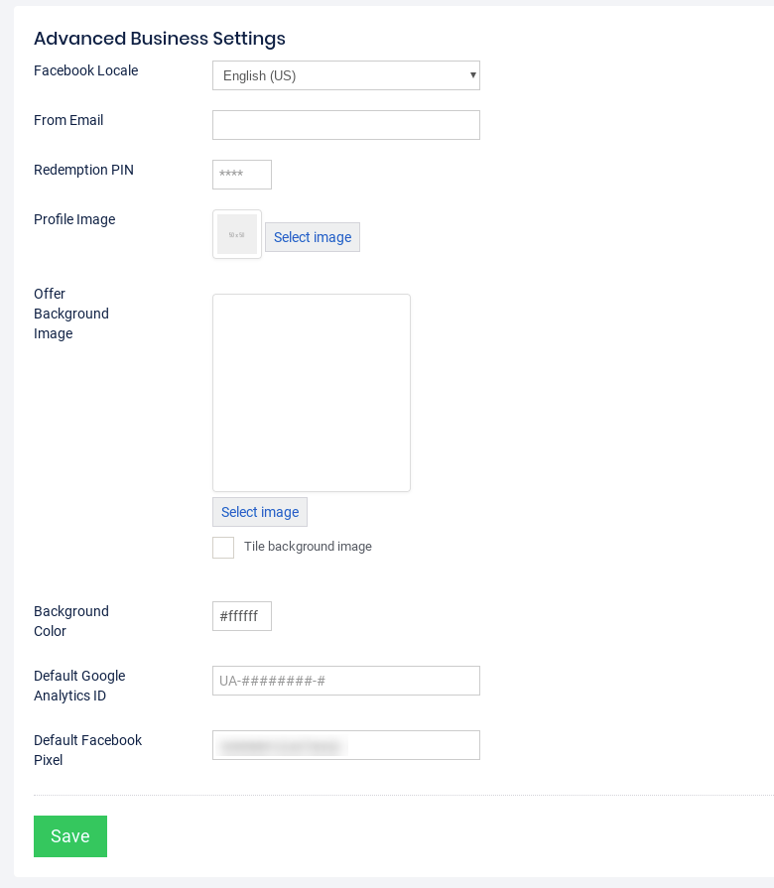The image size is (774, 888).
Task: Click the 'Redemption PIN' label text
Action: tap(83, 170)
